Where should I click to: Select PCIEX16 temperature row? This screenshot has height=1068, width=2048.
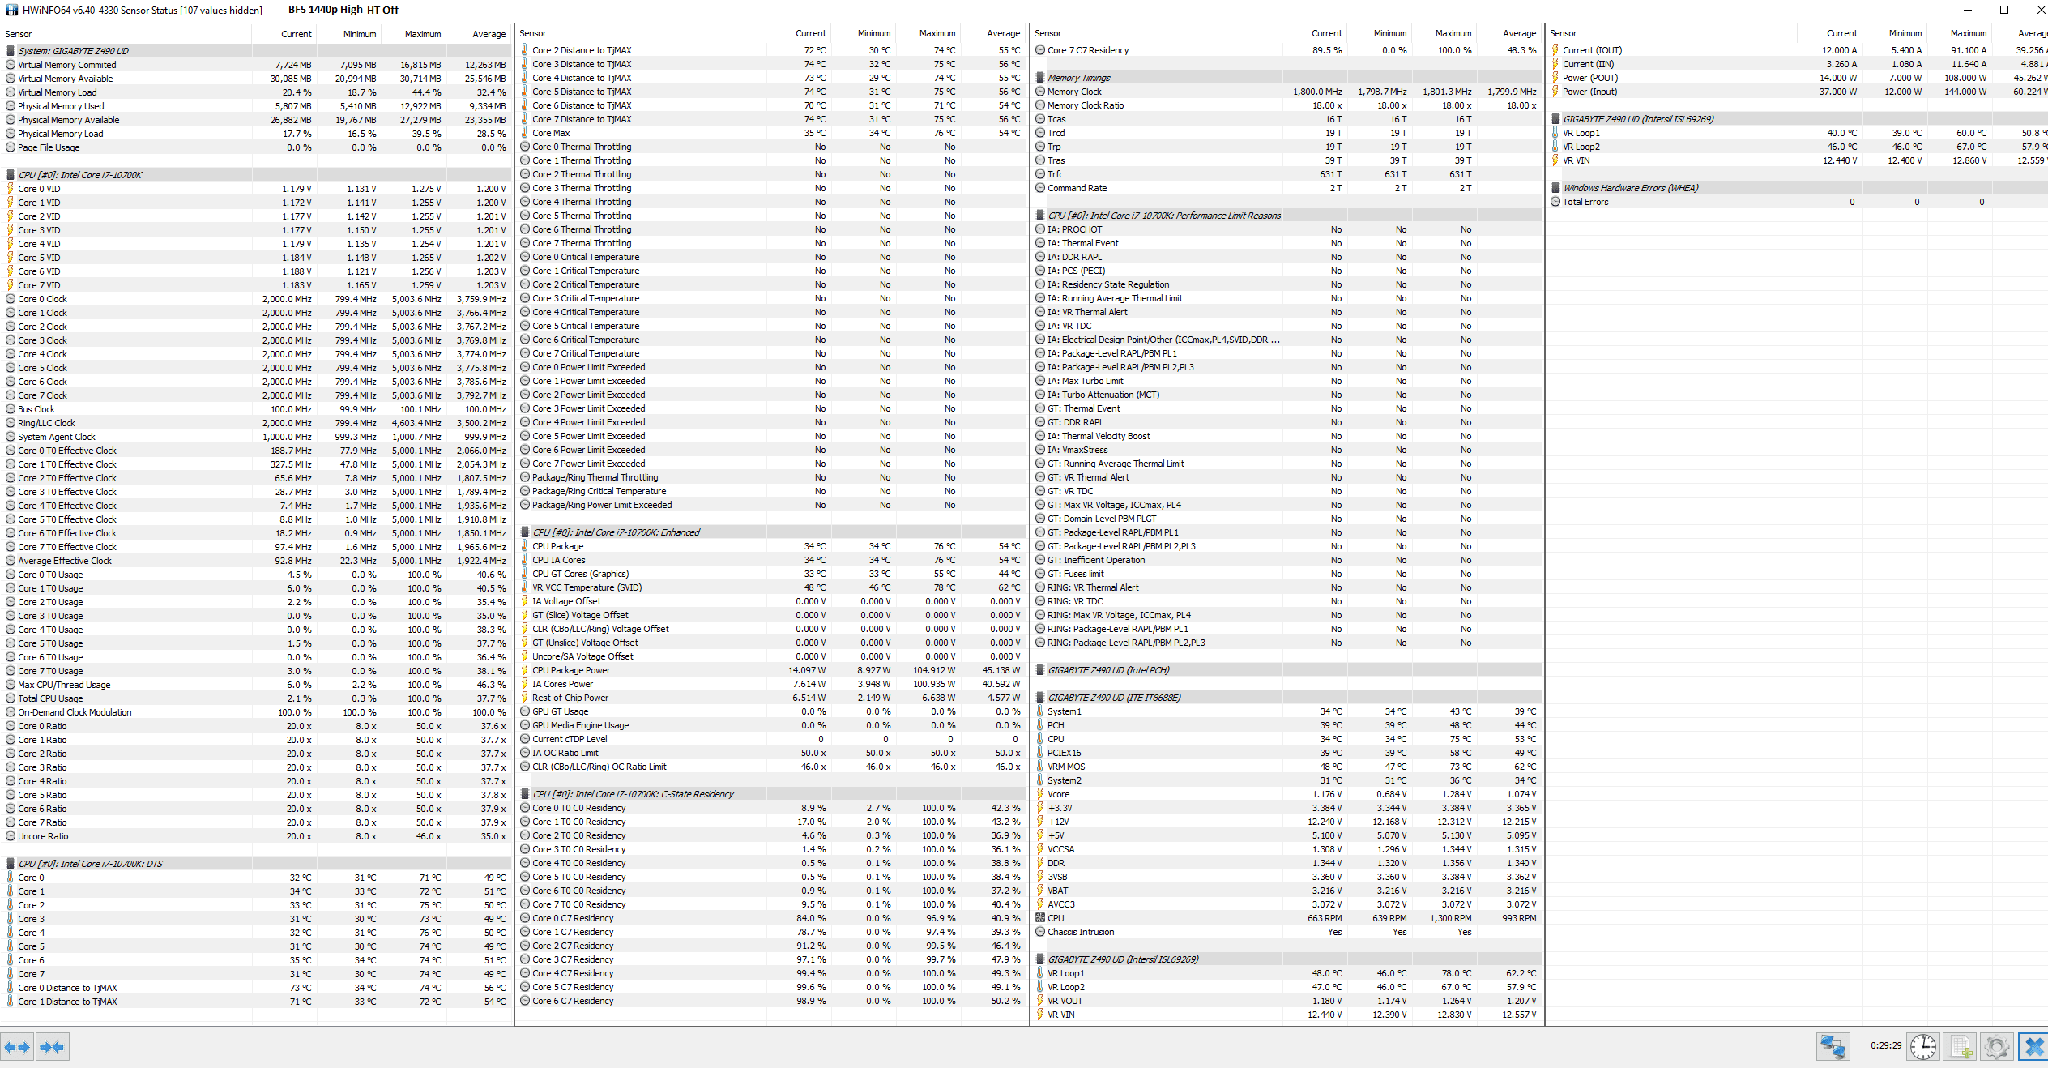point(1286,753)
